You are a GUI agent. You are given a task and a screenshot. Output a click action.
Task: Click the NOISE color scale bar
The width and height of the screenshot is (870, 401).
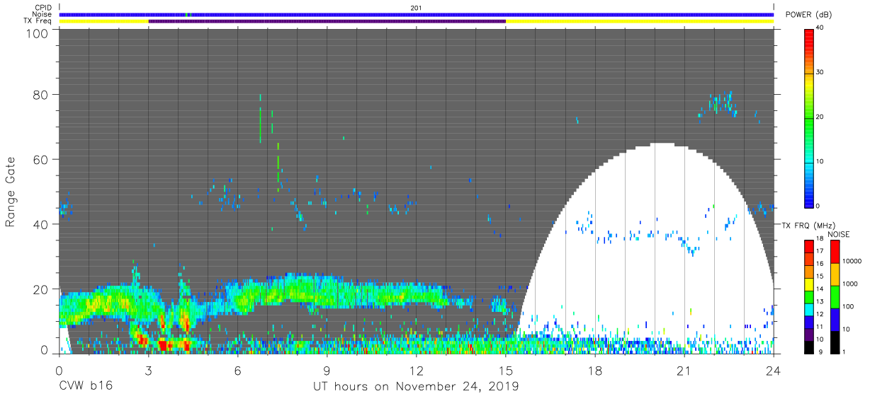(x=835, y=296)
